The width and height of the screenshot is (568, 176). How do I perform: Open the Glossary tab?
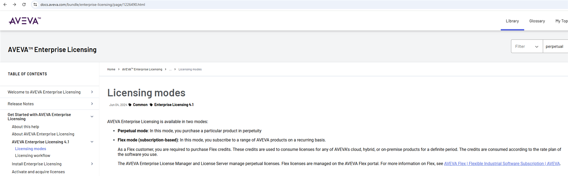tap(537, 21)
